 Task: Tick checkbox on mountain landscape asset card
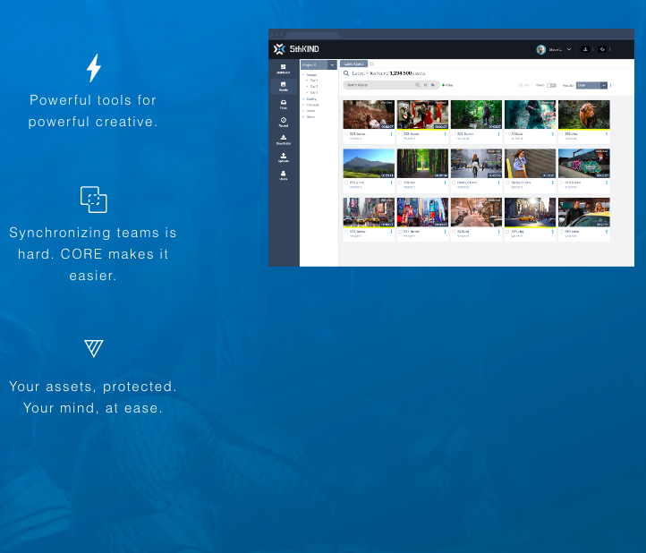click(x=346, y=183)
